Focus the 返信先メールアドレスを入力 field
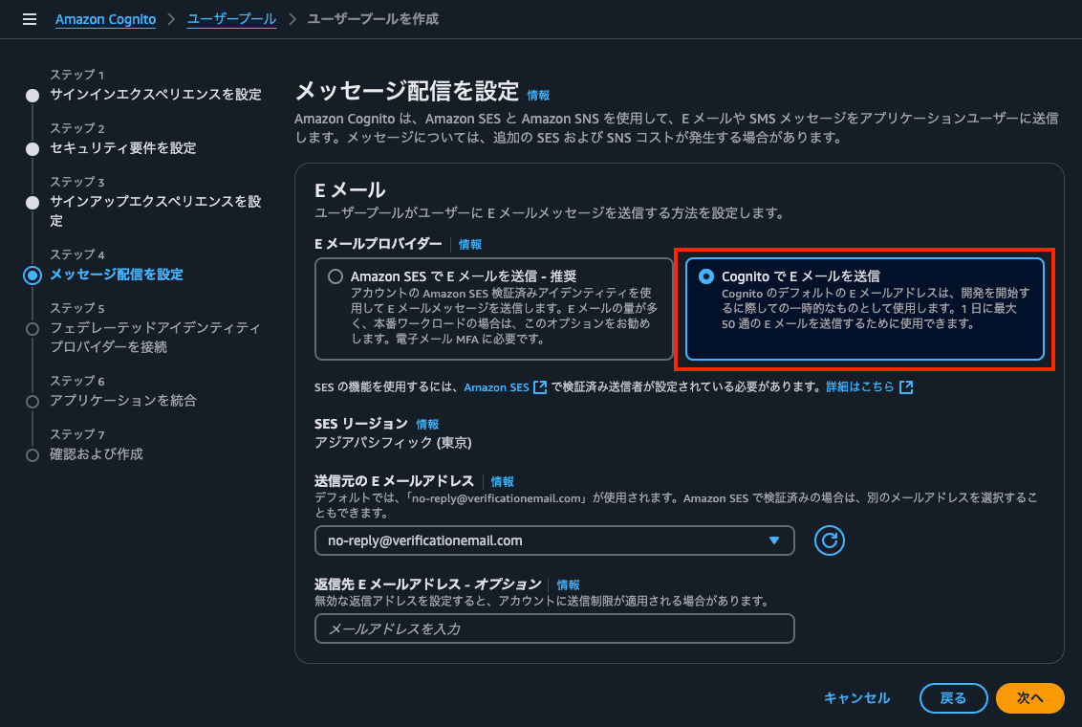The height and width of the screenshot is (727, 1082). tap(554, 629)
